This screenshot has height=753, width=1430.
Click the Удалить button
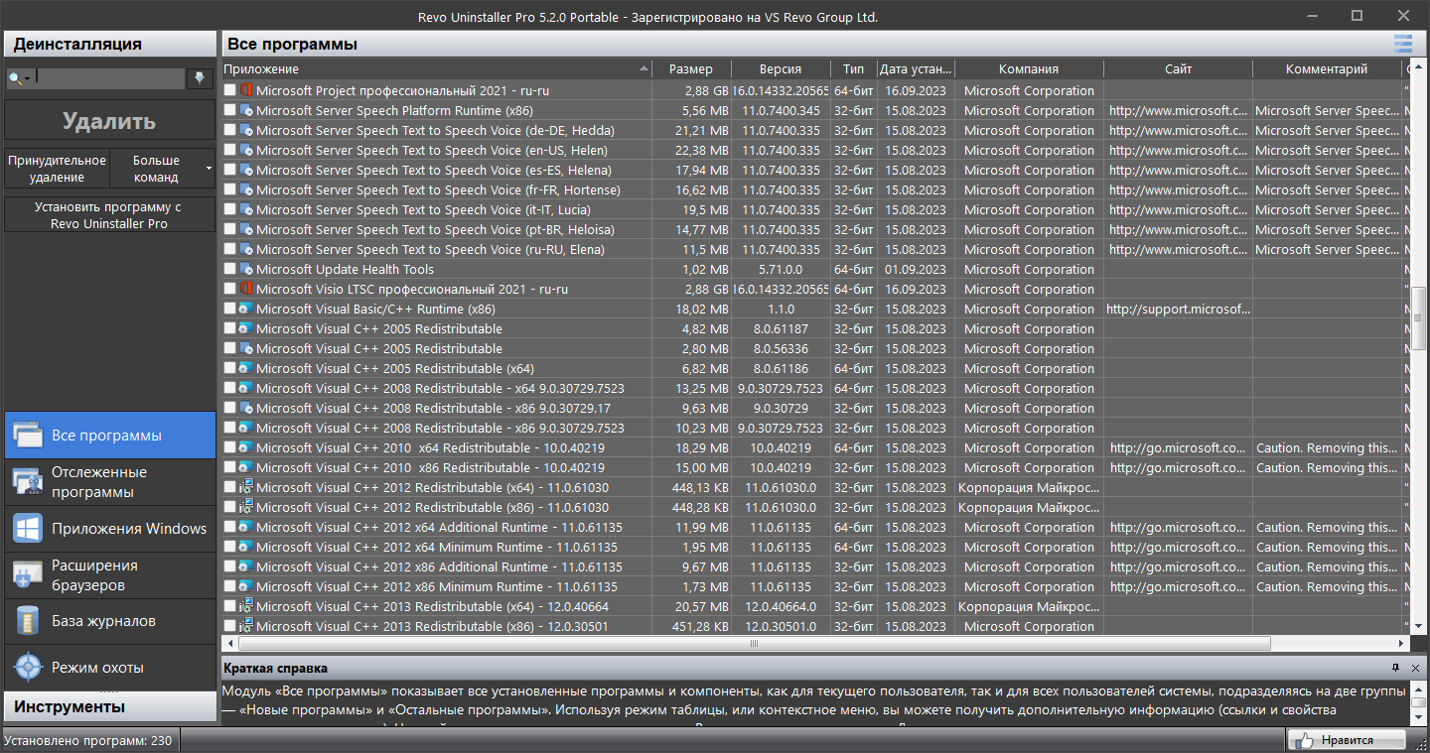click(x=107, y=122)
